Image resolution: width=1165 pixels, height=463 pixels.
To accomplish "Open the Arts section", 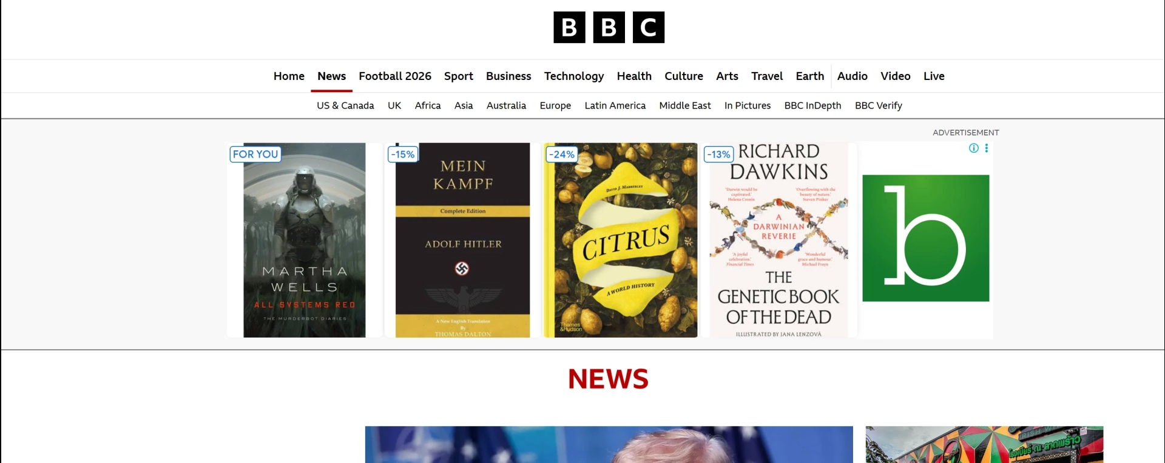I will point(727,76).
